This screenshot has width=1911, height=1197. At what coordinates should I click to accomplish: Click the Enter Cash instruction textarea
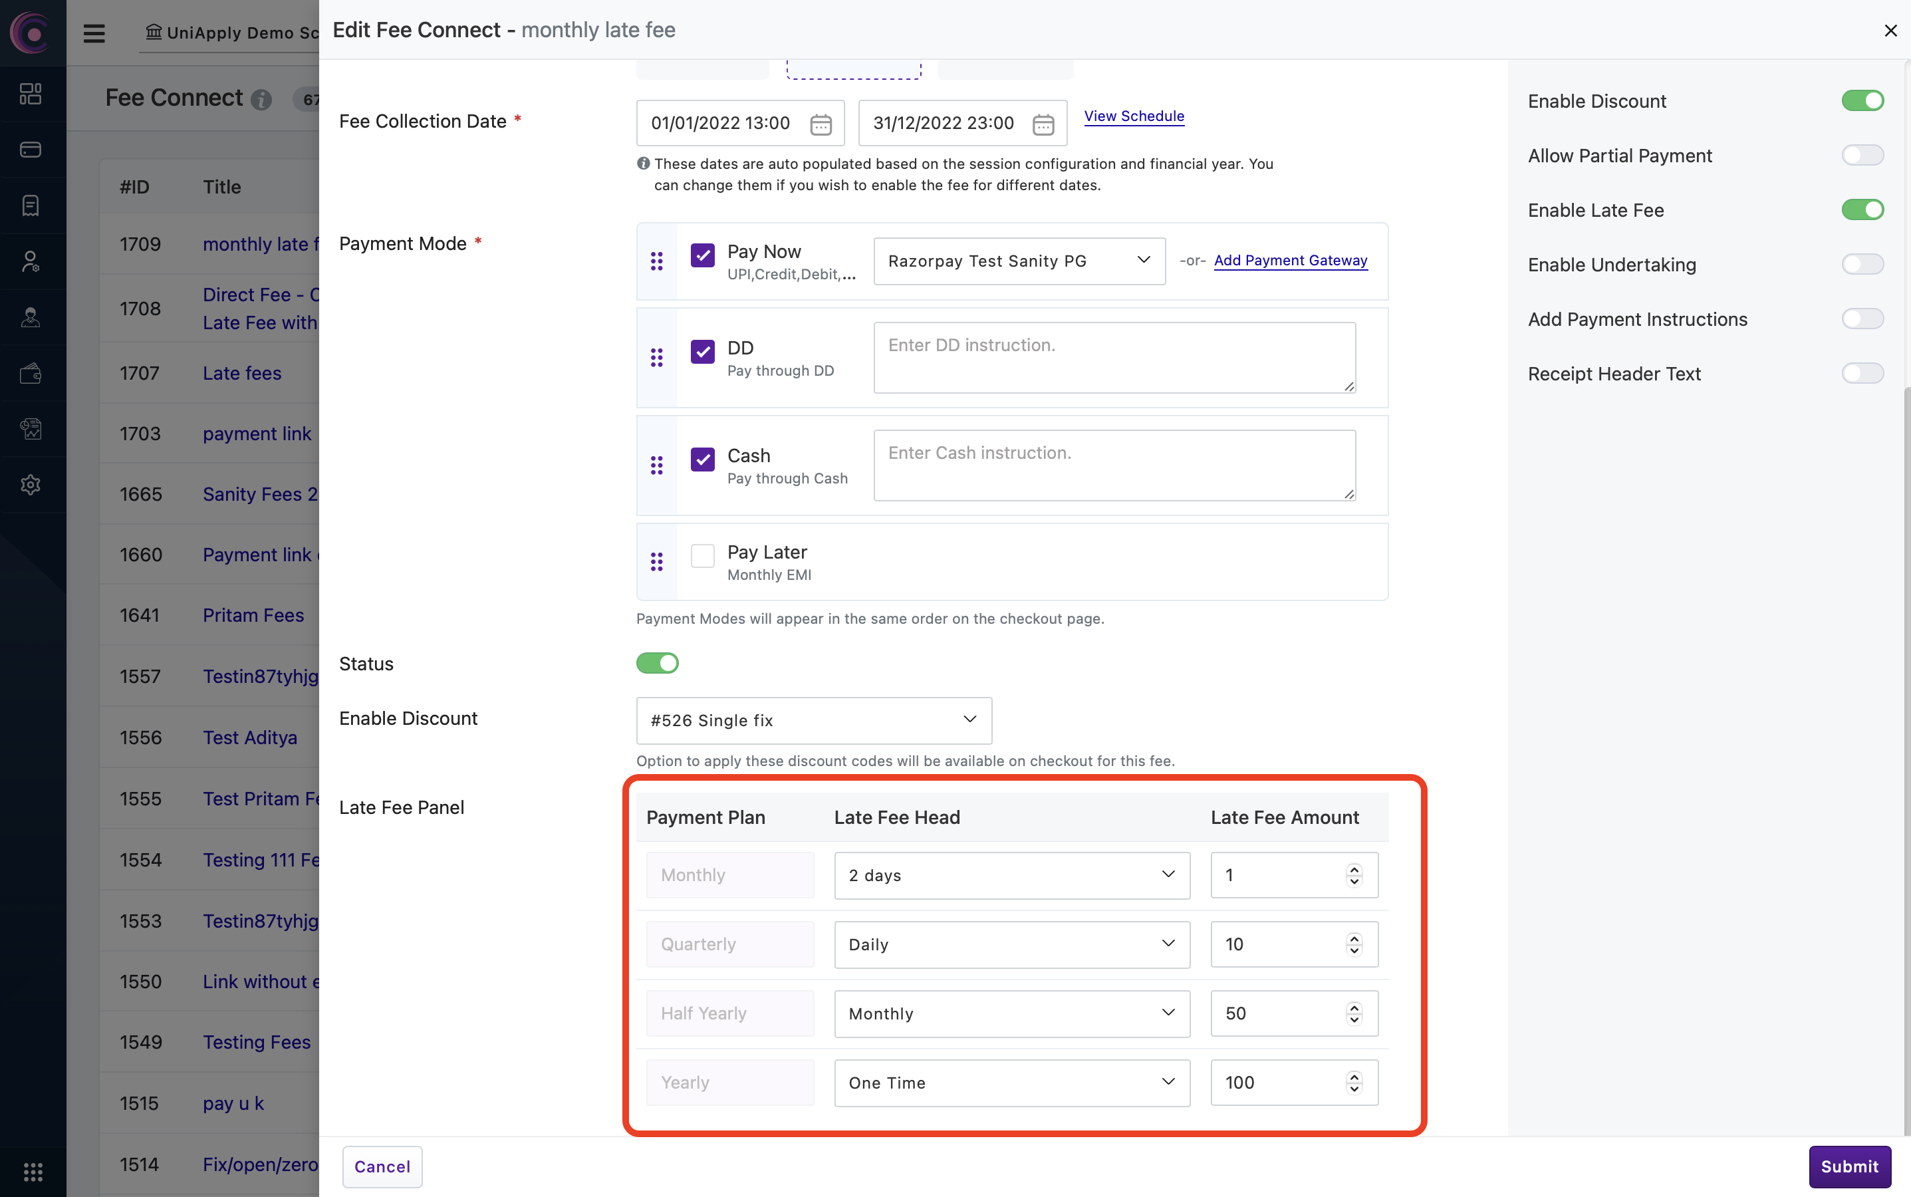(1114, 465)
